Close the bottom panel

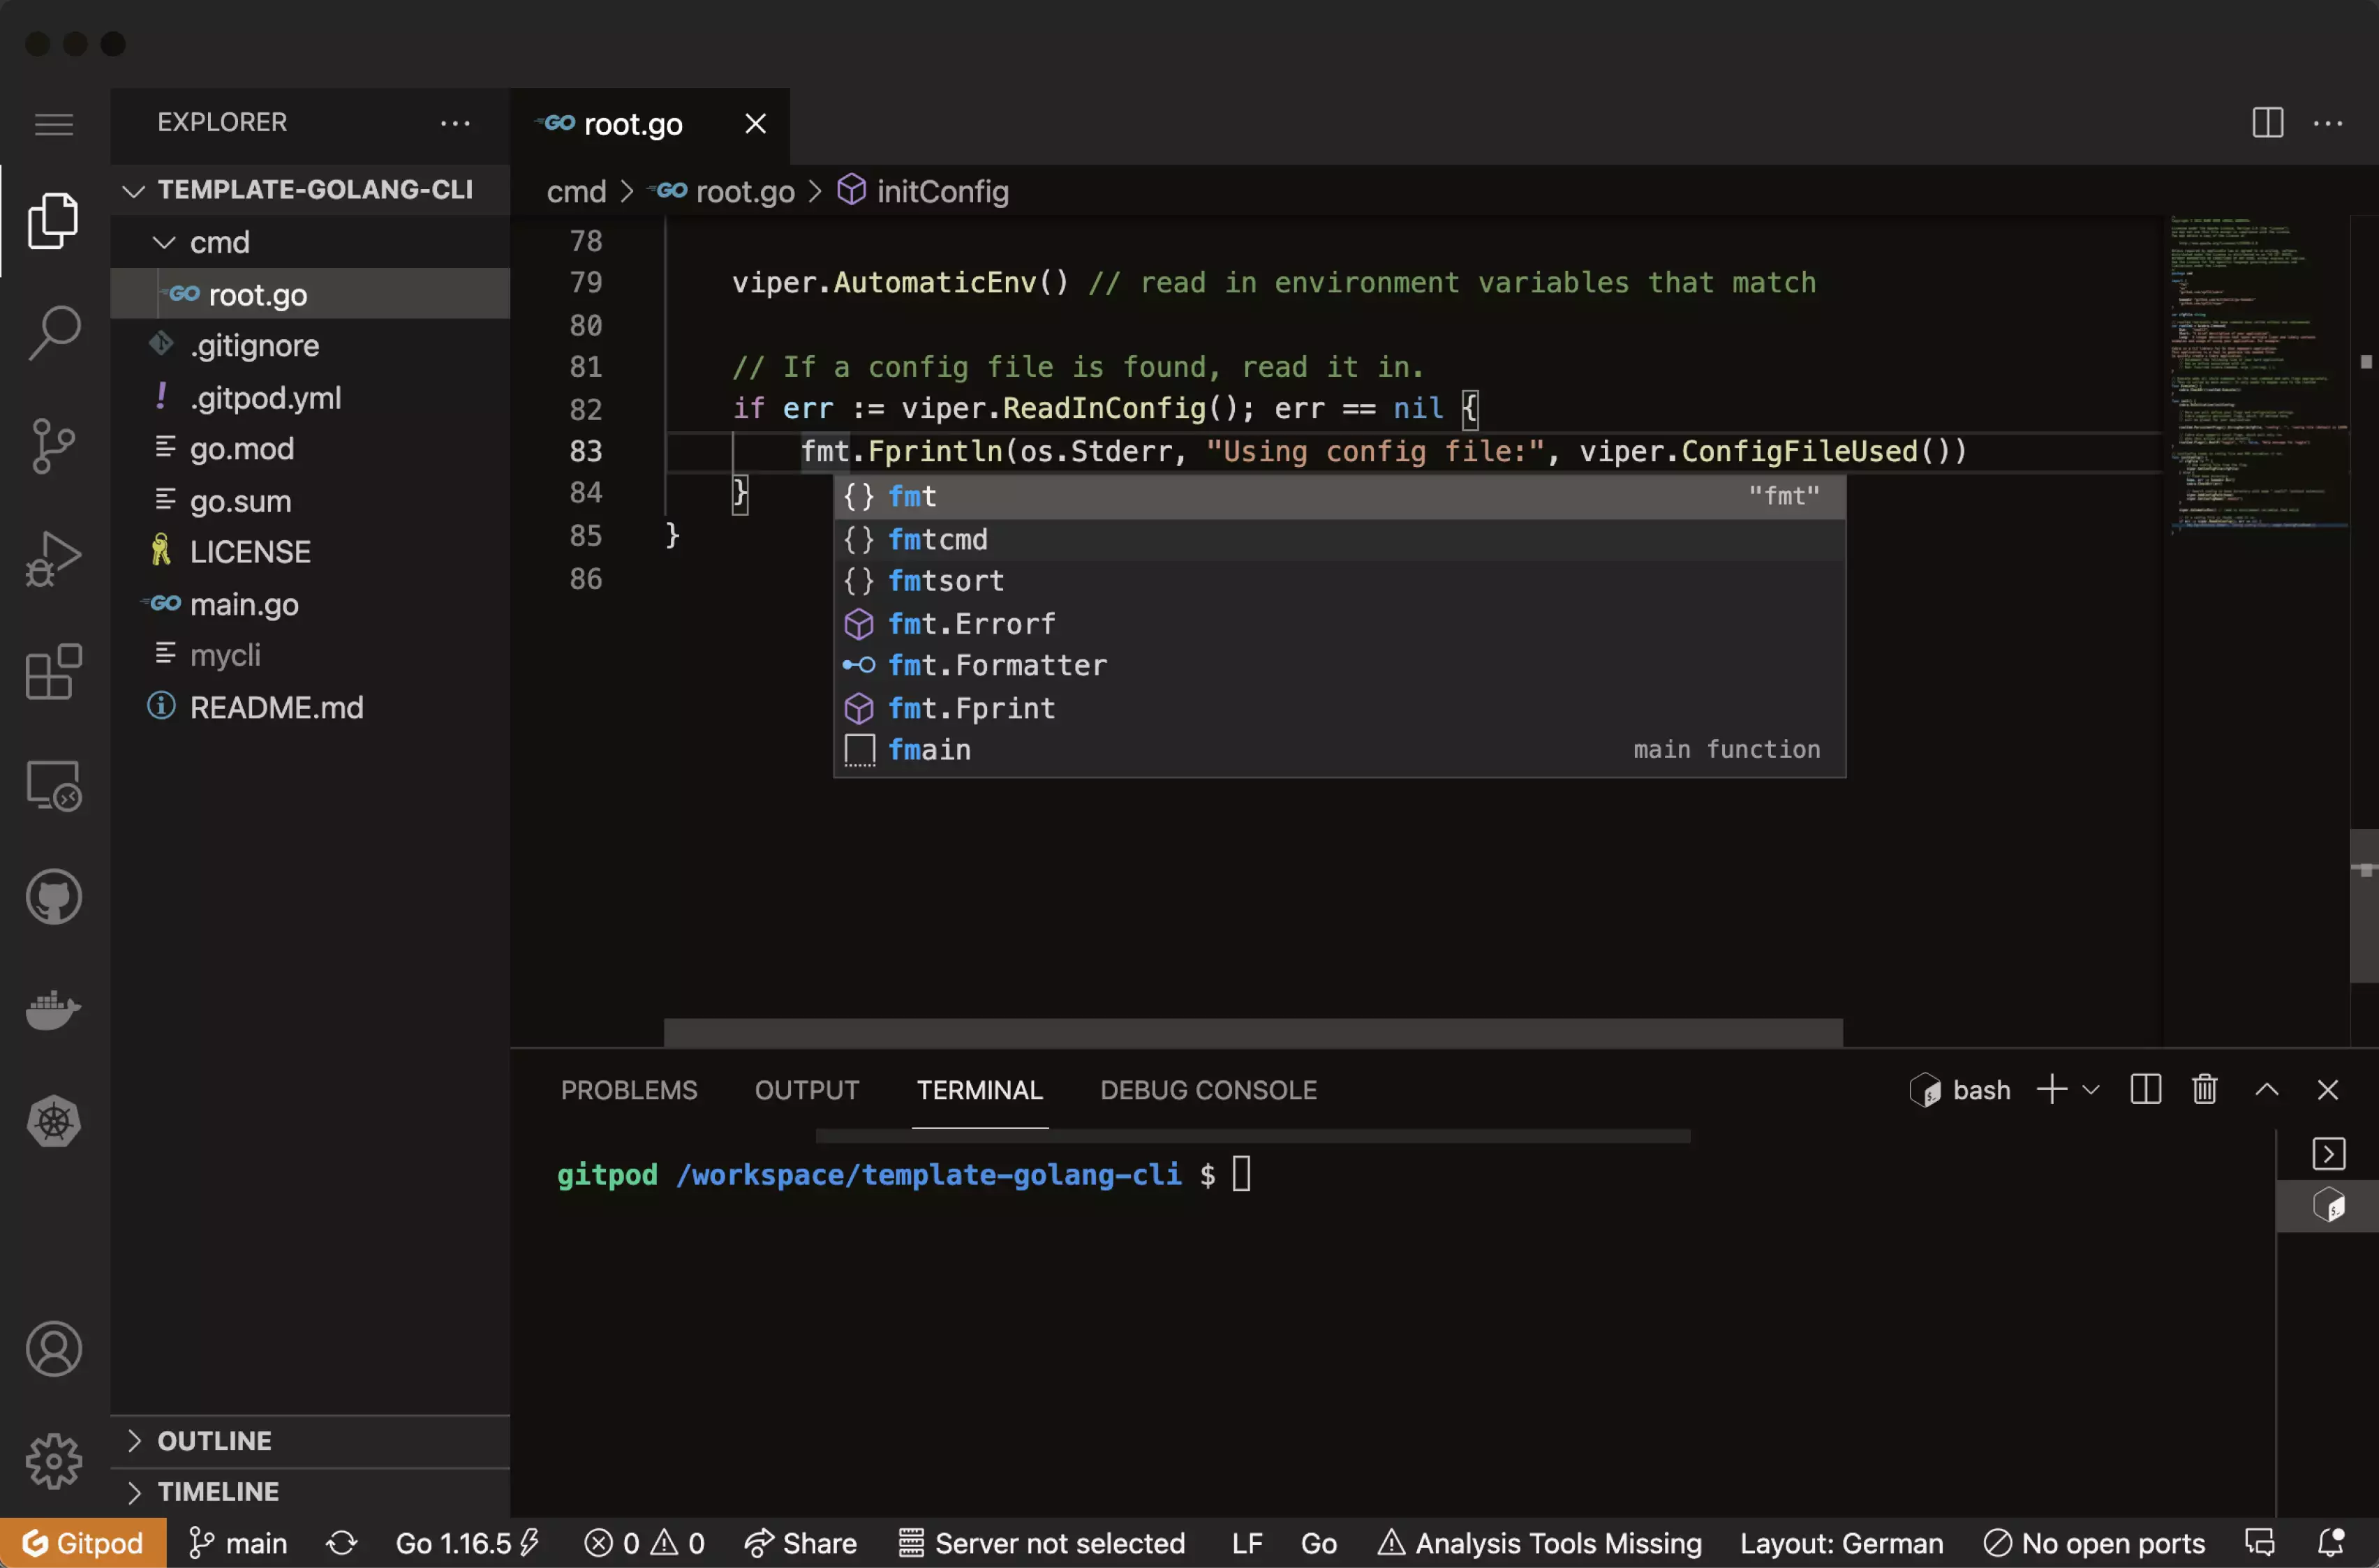tap(2328, 1089)
